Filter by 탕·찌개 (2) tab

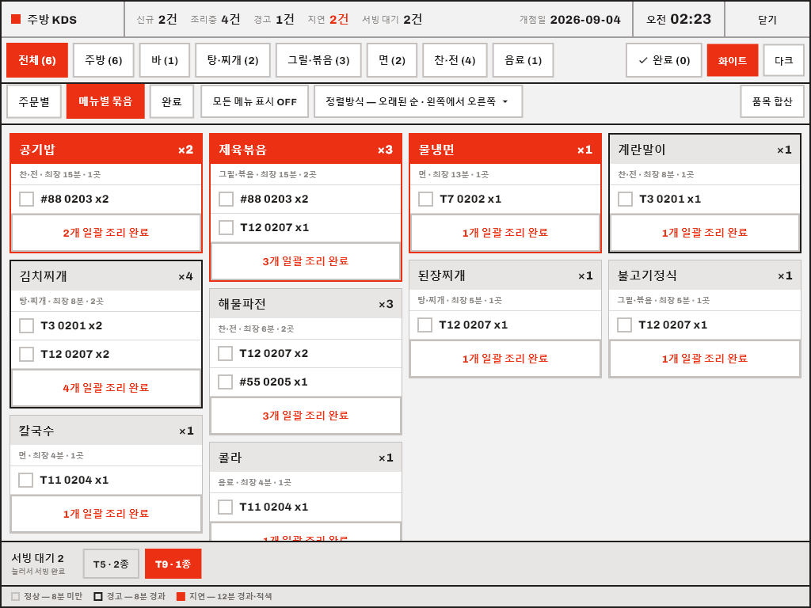[x=233, y=60]
